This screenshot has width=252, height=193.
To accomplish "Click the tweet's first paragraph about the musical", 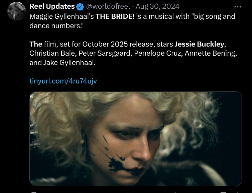I will click(x=132, y=21).
